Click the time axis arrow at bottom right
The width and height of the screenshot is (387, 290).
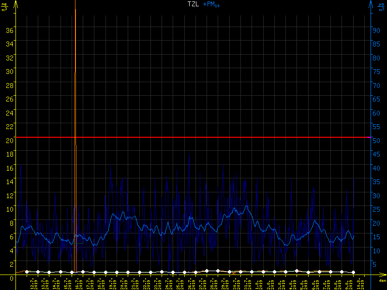tap(382, 275)
